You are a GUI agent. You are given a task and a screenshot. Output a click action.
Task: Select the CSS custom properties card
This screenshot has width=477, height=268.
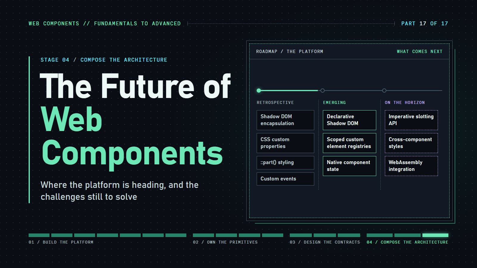coord(285,143)
